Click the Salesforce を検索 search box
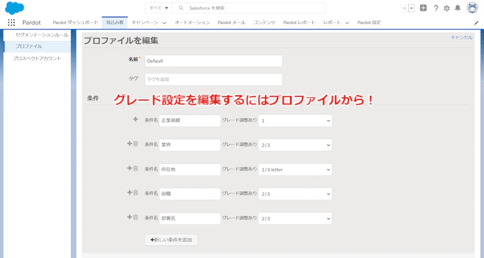 tap(249, 8)
